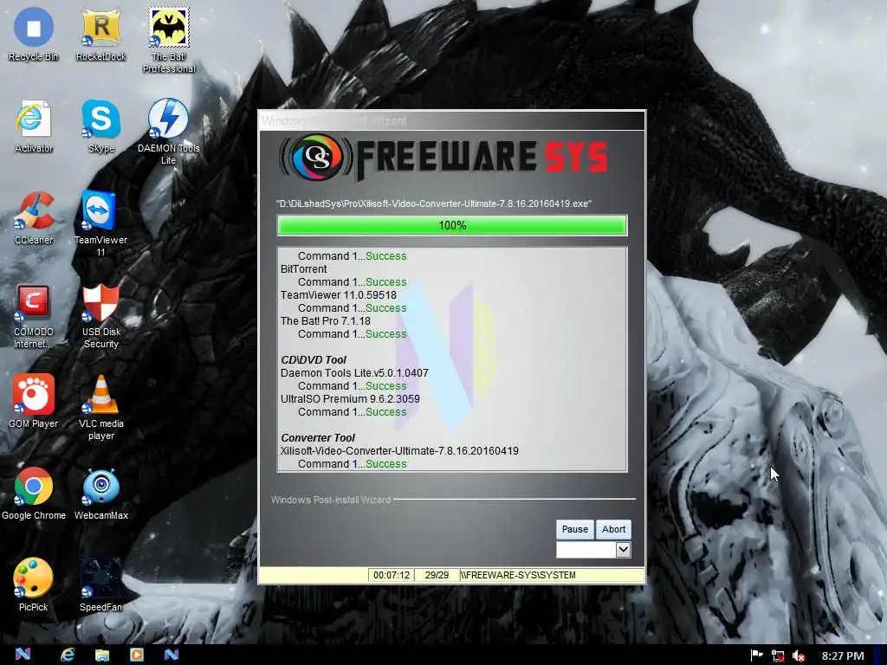This screenshot has height=665, width=887.
Task: Open Internet Explorer from the taskbar
Action: tap(68, 655)
